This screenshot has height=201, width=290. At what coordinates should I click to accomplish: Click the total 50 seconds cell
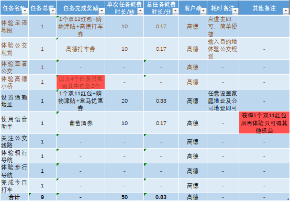[125, 197]
